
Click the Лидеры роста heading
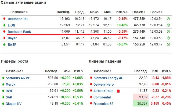point(15,61)
